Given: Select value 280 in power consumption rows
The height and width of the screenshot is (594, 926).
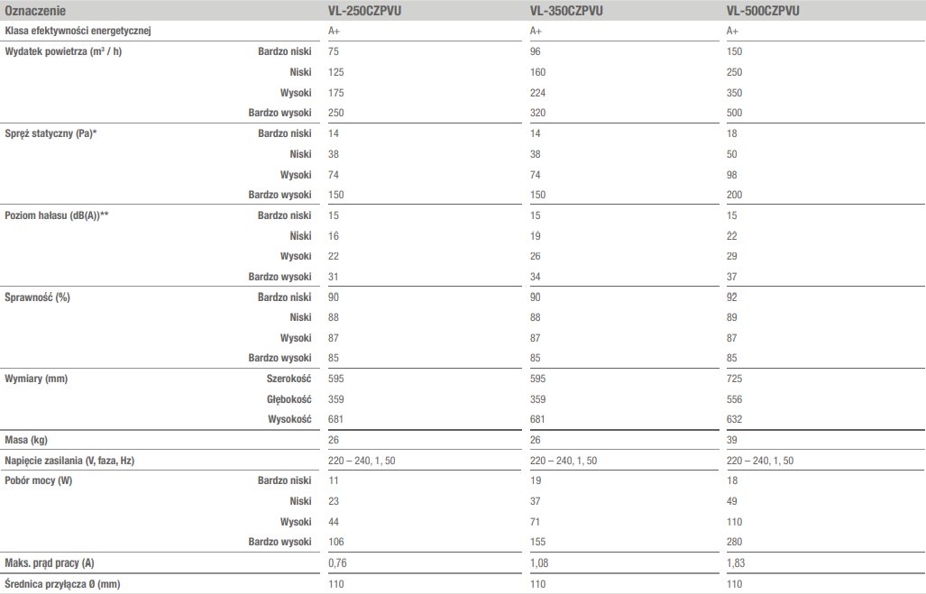Looking at the screenshot, I should coord(735,542).
